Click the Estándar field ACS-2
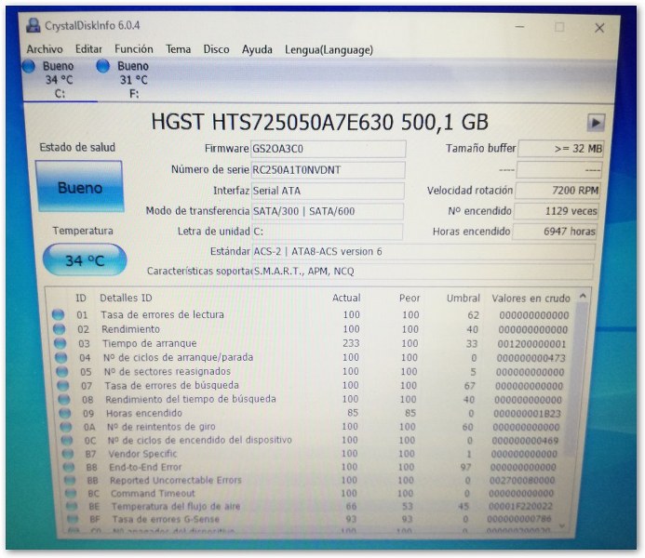Screen dimensions: 645x558 coord(423,251)
